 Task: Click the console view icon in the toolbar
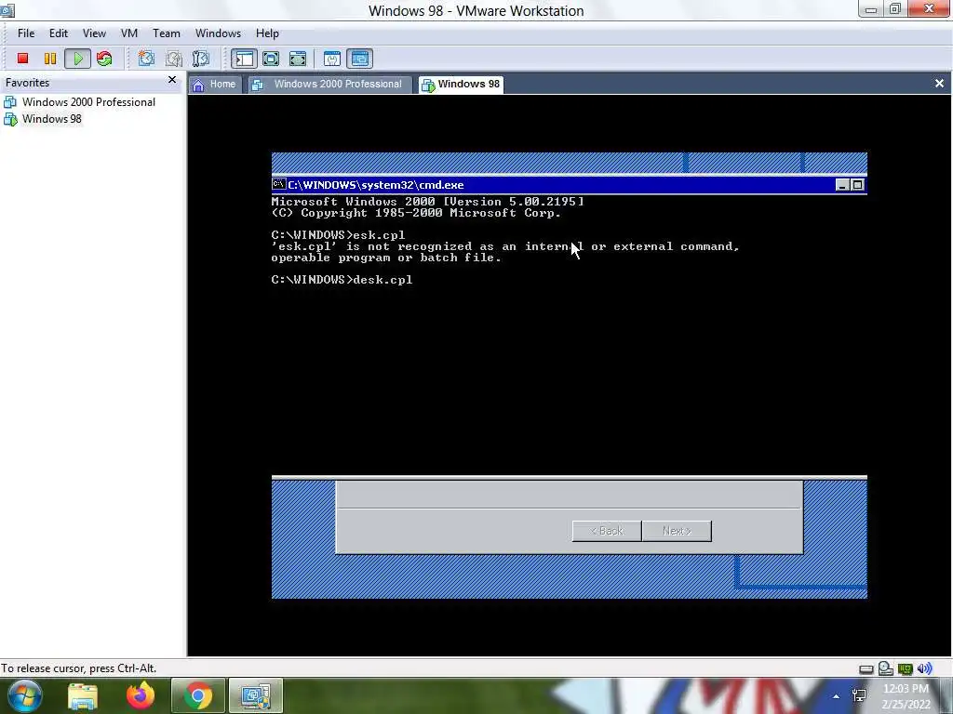point(360,59)
